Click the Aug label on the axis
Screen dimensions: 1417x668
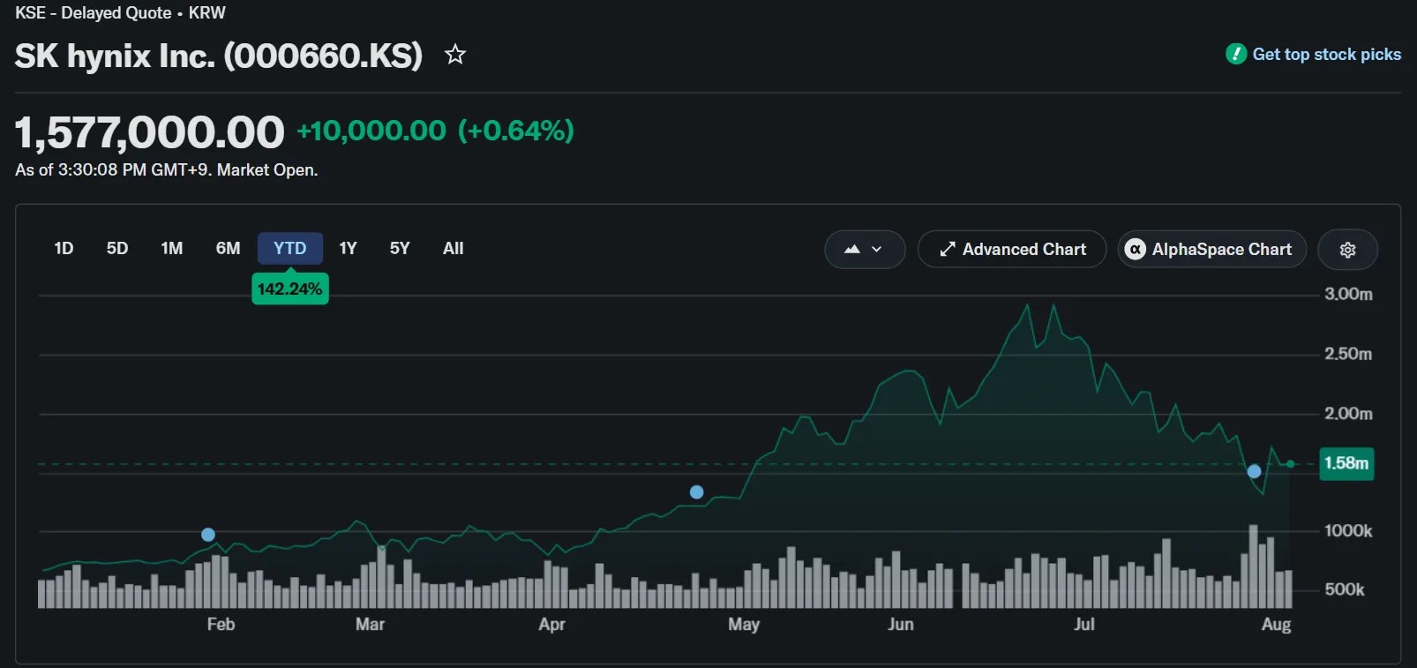pos(1277,625)
